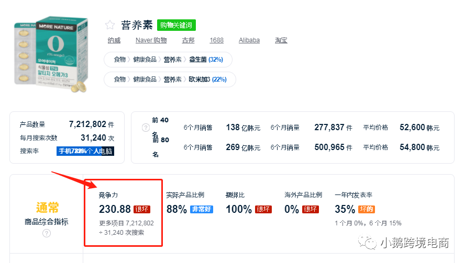Click monthly searches value 31,240 次
Viewport: 464px width, 263px height.
point(97,138)
